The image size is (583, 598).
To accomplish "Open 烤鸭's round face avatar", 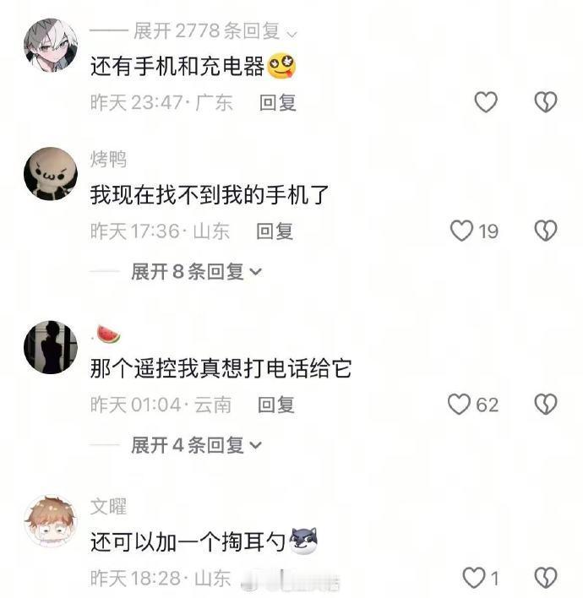I will click(51, 173).
